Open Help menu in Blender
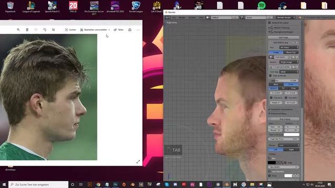Image resolution: width=335 pixels, height=188 pixels. coord(201,17)
